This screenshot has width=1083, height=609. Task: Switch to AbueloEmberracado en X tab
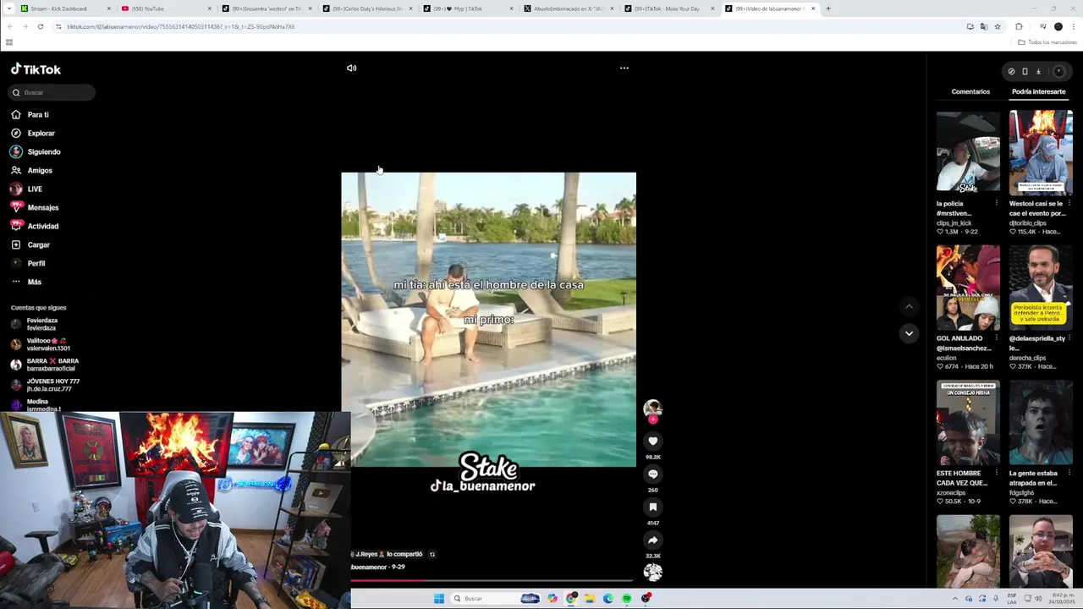click(x=568, y=8)
